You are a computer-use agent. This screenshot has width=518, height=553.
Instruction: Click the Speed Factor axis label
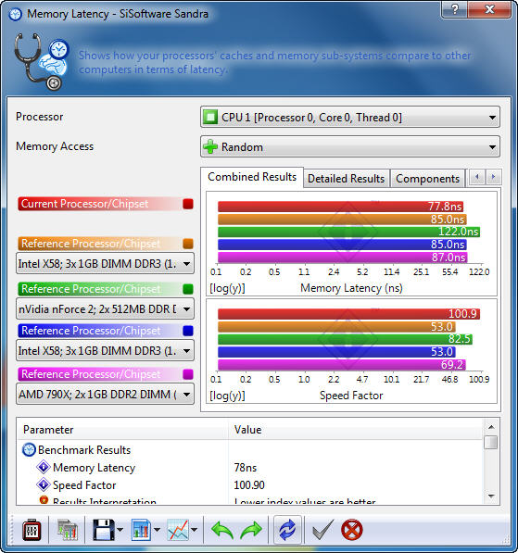(351, 396)
